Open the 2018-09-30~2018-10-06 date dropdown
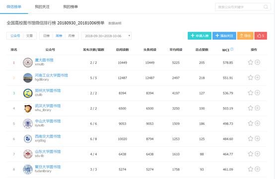The height and width of the screenshot is (179, 275). point(106,36)
